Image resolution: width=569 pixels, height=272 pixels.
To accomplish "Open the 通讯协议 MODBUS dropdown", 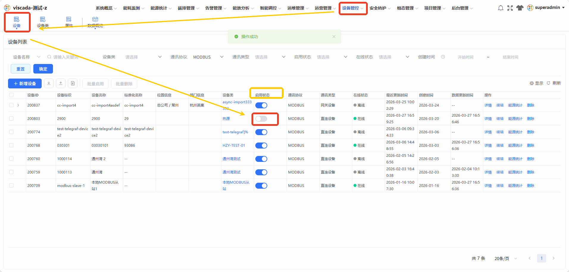I will click(208, 57).
